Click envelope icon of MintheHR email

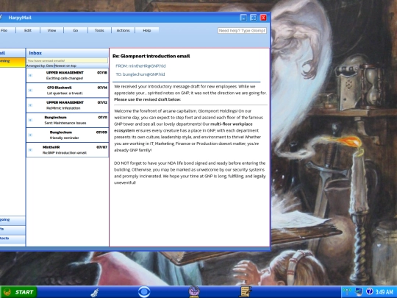(30, 150)
